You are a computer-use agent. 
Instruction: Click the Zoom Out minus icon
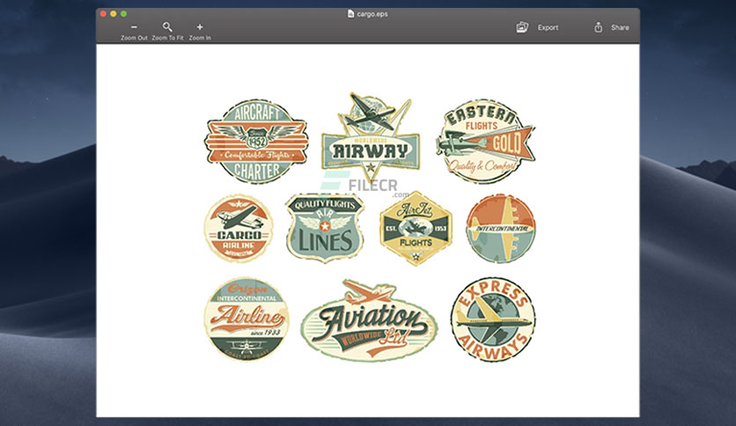tap(134, 27)
